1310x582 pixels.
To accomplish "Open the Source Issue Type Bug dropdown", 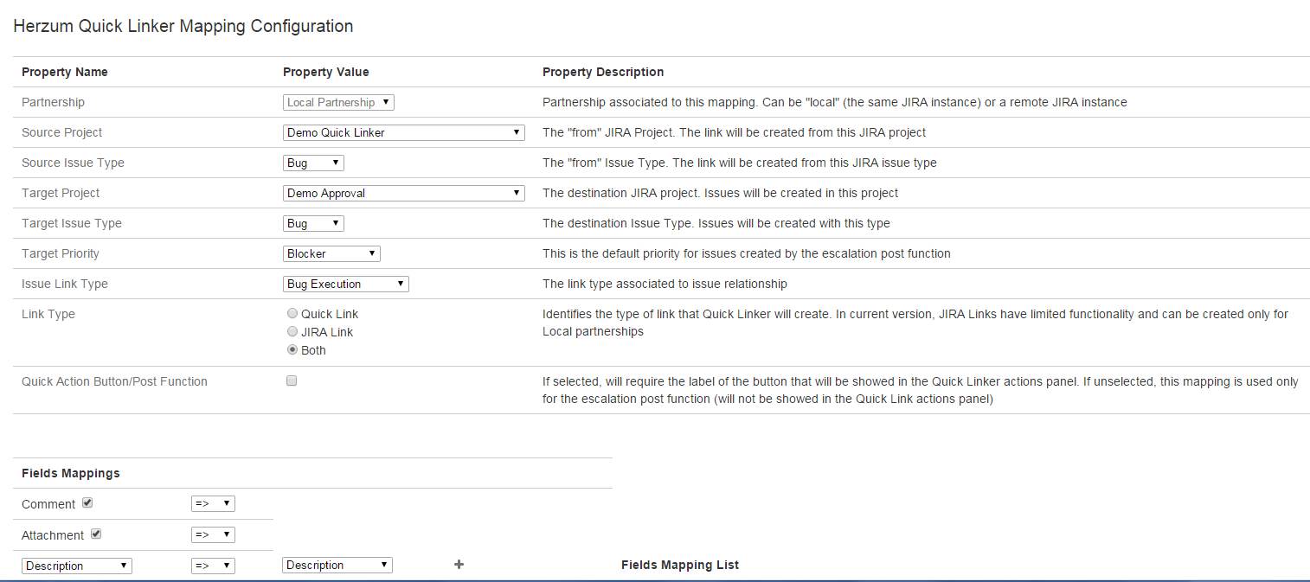I will pyautogui.click(x=313, y=163).
